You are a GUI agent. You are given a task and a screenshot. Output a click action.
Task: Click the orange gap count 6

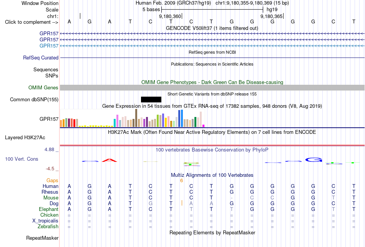coord(181,181)
